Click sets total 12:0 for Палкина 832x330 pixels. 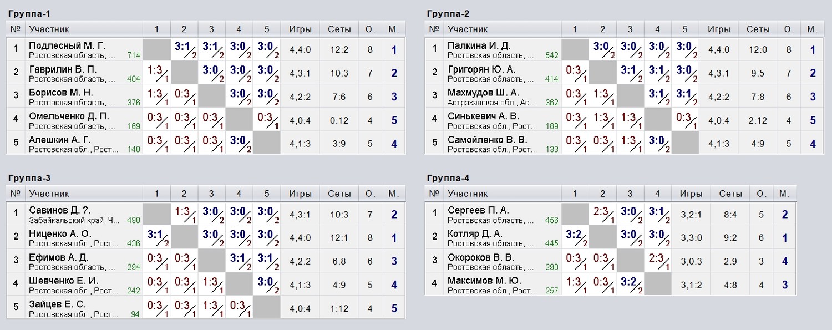coord(758,49)
